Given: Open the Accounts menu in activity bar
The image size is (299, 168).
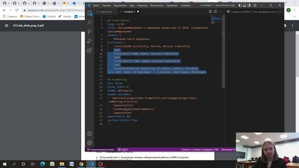Looking at the screenshot, I should point(89,133).
